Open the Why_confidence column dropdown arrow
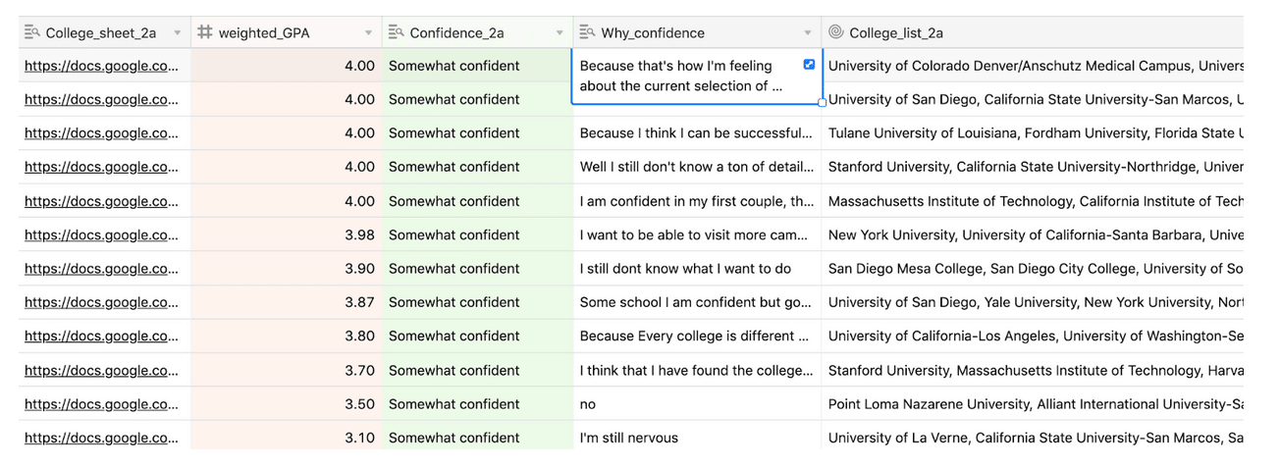 808,33
